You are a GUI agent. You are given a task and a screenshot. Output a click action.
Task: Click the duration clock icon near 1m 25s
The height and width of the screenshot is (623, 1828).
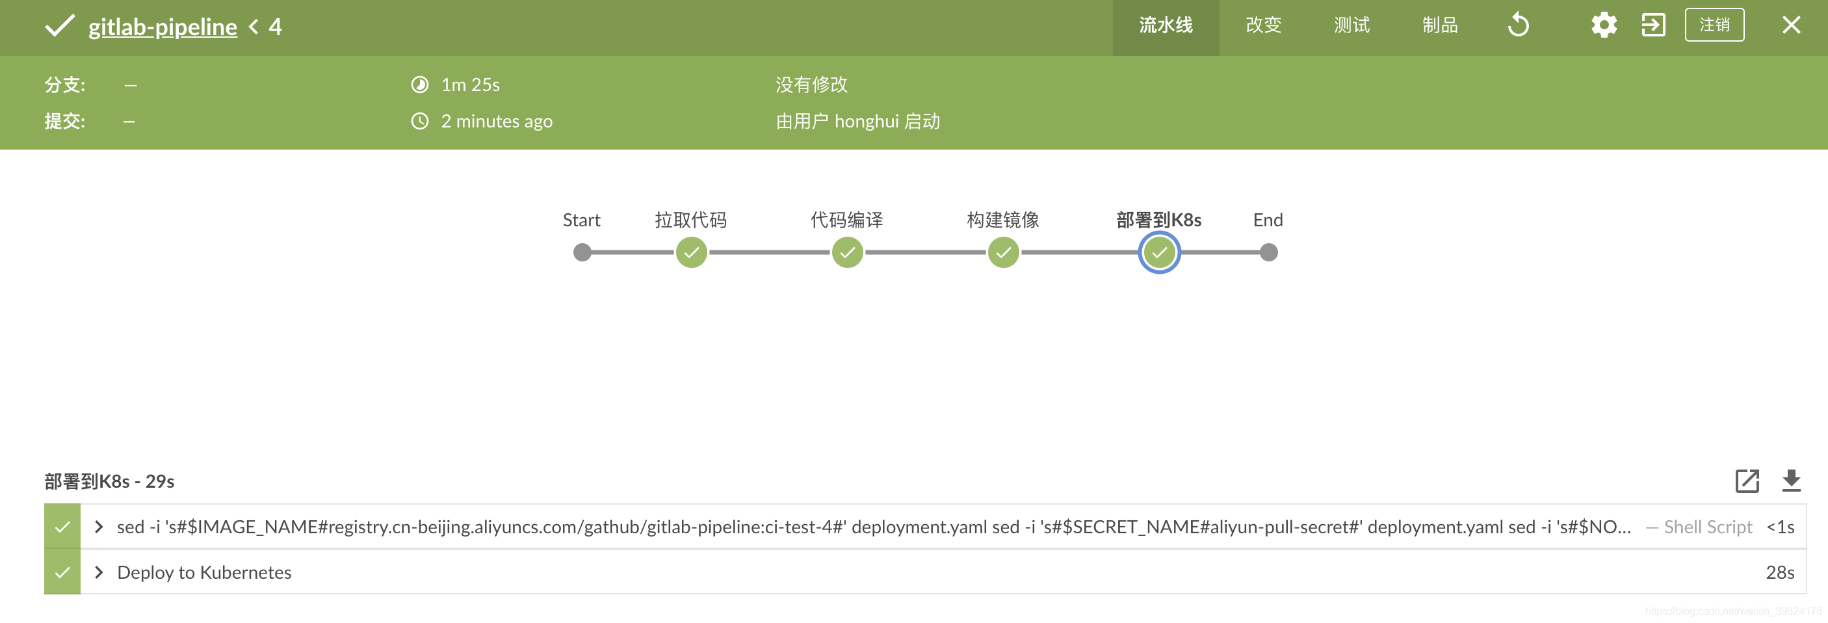[x=420, y=85]
